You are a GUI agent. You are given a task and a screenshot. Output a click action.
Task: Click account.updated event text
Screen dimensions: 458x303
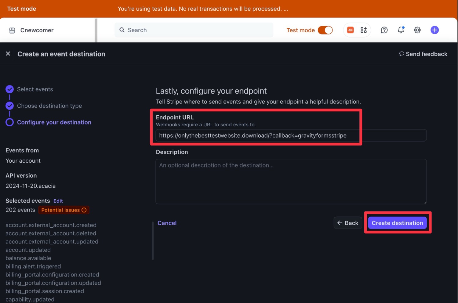(x=28, y=250)
